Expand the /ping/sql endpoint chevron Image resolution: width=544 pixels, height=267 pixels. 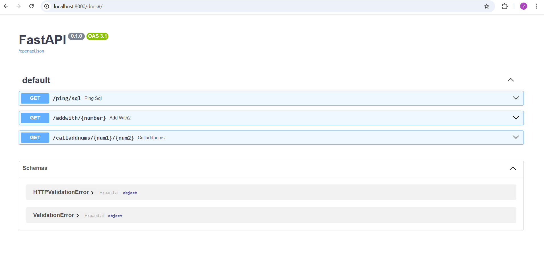coord(516,98)
